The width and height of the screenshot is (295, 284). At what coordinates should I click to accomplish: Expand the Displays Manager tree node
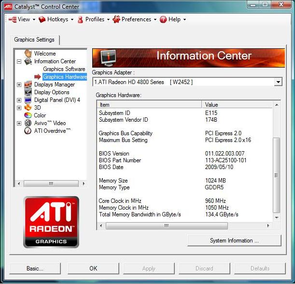(x=19, y=85)
